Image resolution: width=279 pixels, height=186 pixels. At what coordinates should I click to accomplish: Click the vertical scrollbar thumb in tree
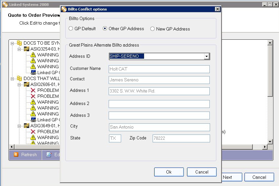pos(270,71)
